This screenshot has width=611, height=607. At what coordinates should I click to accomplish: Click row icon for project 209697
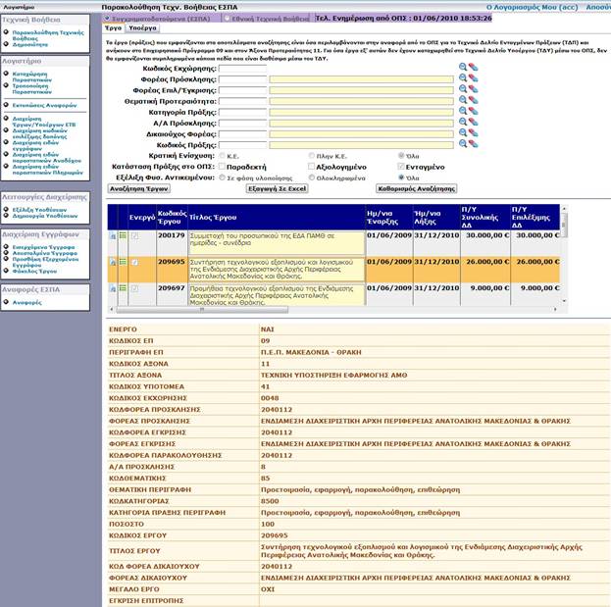[112, 288]
